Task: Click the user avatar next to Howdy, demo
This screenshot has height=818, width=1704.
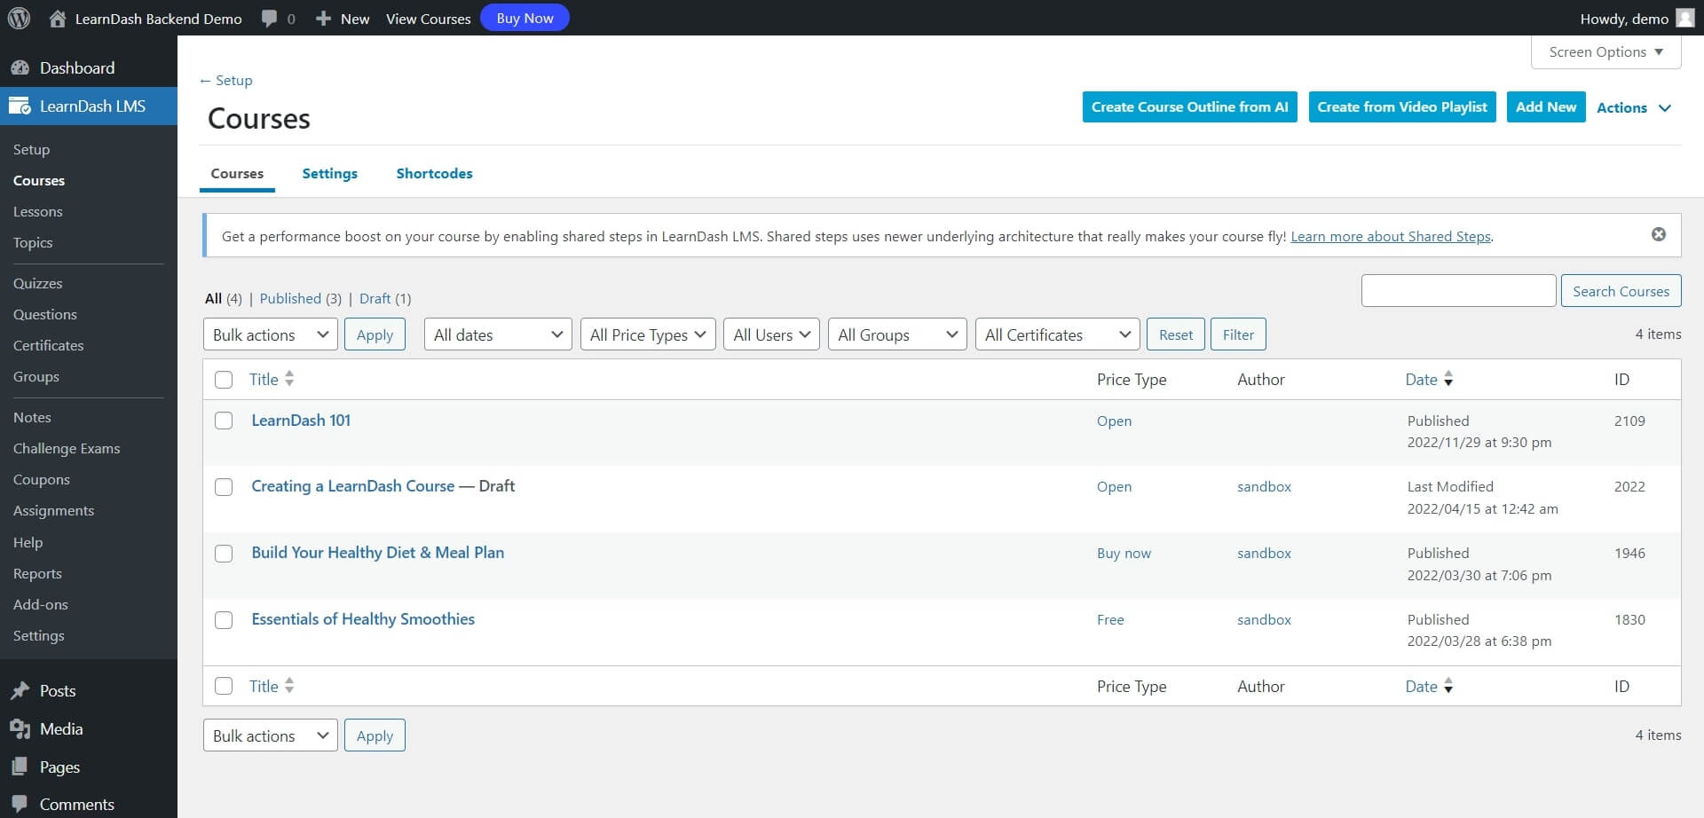Action: coord(1684,19)
